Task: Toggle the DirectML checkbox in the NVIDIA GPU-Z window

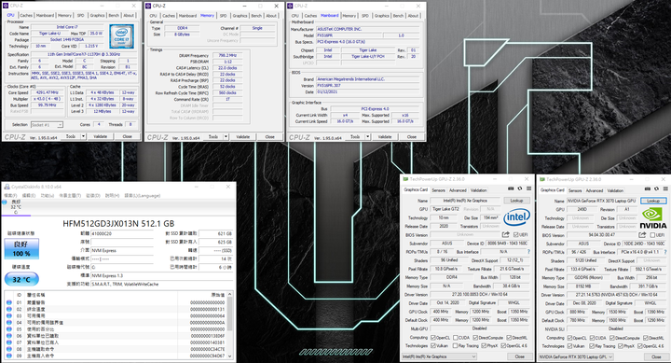Action: tap(646, 338)
